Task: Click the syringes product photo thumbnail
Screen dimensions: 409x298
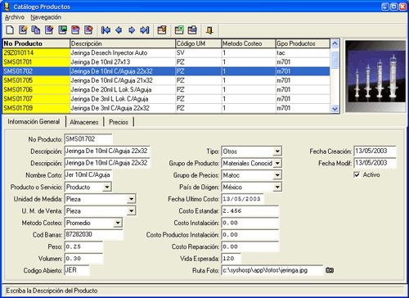Action: click(x=375, y=76)
